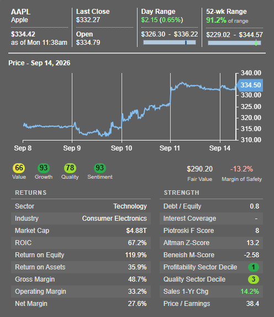This screenshot has height=317, width=274.
Task: Click the Sales 1-Yr Chg 14.2% value
Action: [250, 292]
